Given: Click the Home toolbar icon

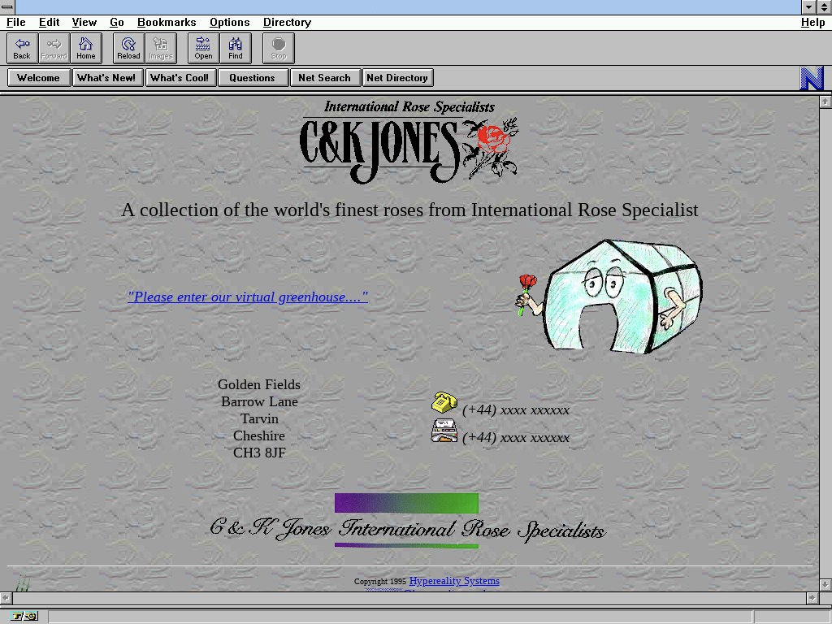Looking at the screenshot, I should pos(86,48).
